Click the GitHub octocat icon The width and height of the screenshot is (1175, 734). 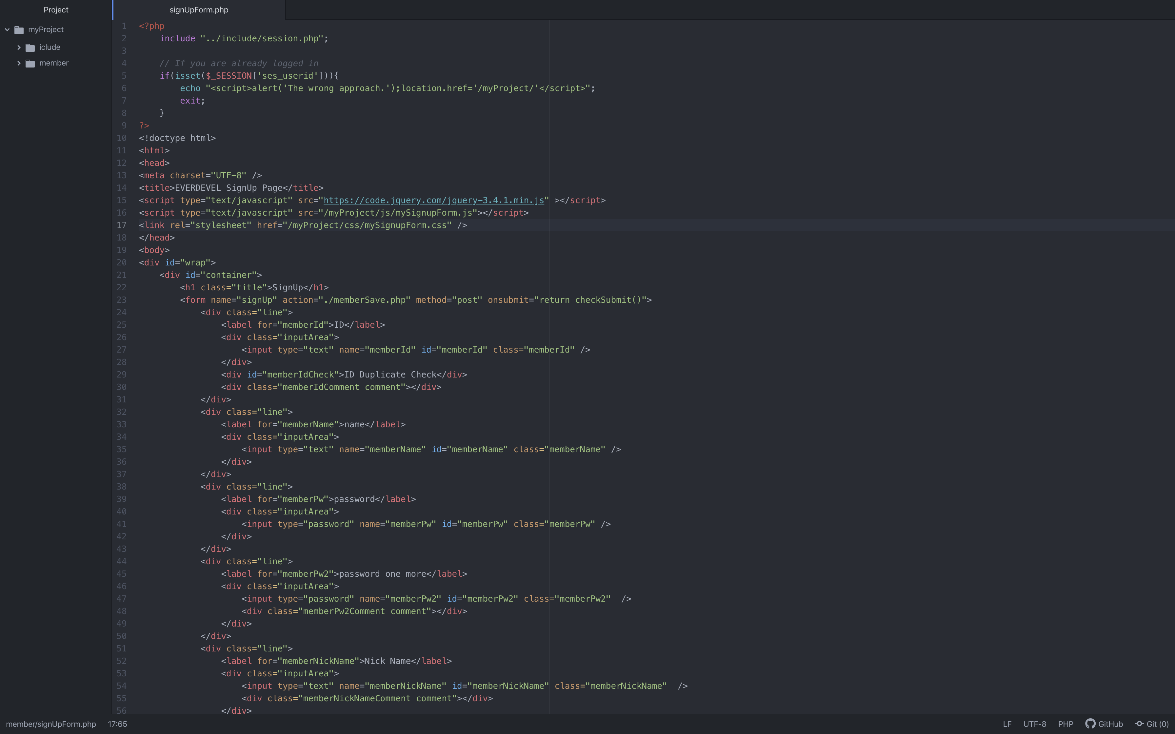pos(1090,724)
